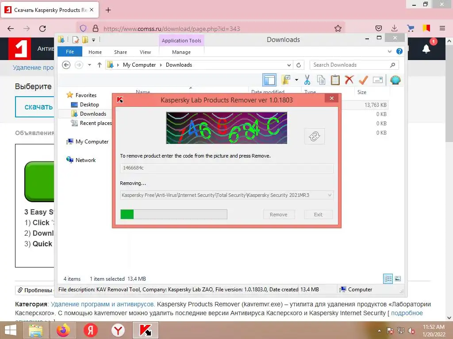Image resolution: width=453 pixels, height=339 pixels.
Task: Open Firefox Downloads arrow icon
Action: [x=394, y=28]
